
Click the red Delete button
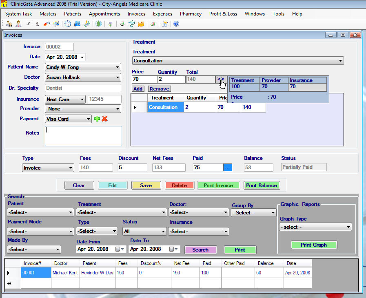[x=179, y=185]
